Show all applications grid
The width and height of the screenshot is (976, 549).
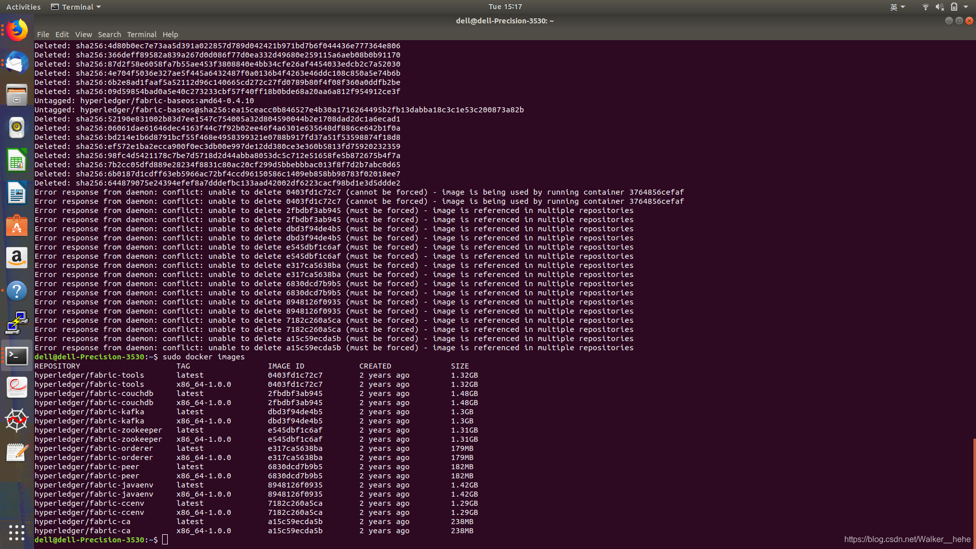(17, 532)
